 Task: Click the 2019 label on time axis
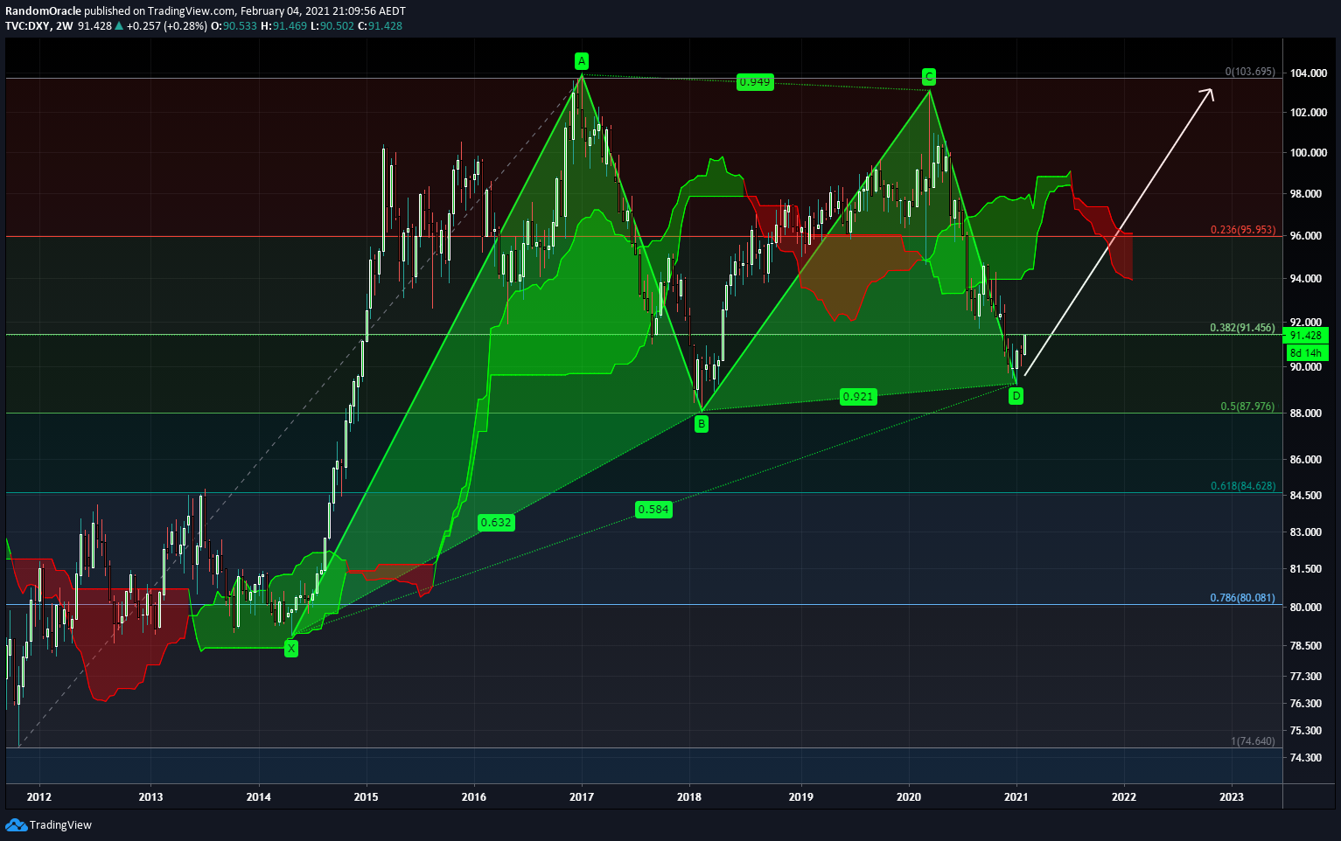coord(801,796)
